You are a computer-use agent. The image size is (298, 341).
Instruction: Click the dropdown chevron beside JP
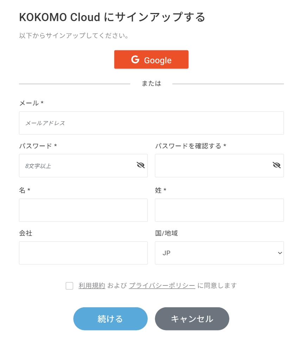tap(280, 253)
